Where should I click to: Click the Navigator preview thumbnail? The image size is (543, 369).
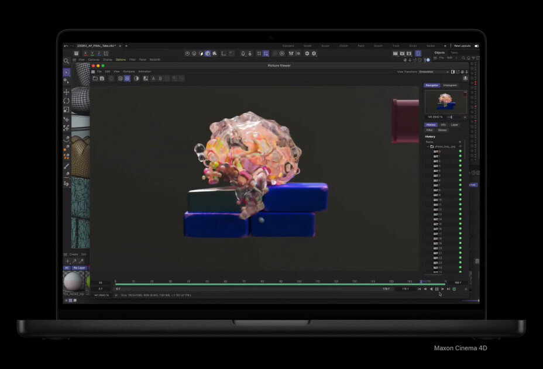(445, 102)
